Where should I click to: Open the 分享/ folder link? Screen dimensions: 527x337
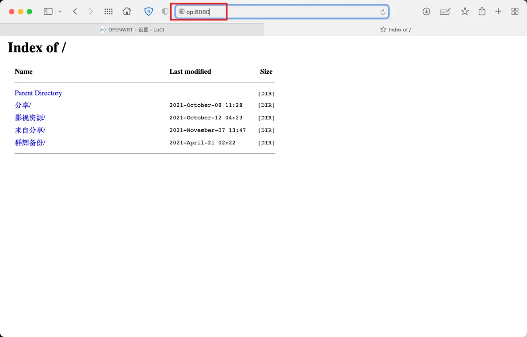[x=23, y=105]
